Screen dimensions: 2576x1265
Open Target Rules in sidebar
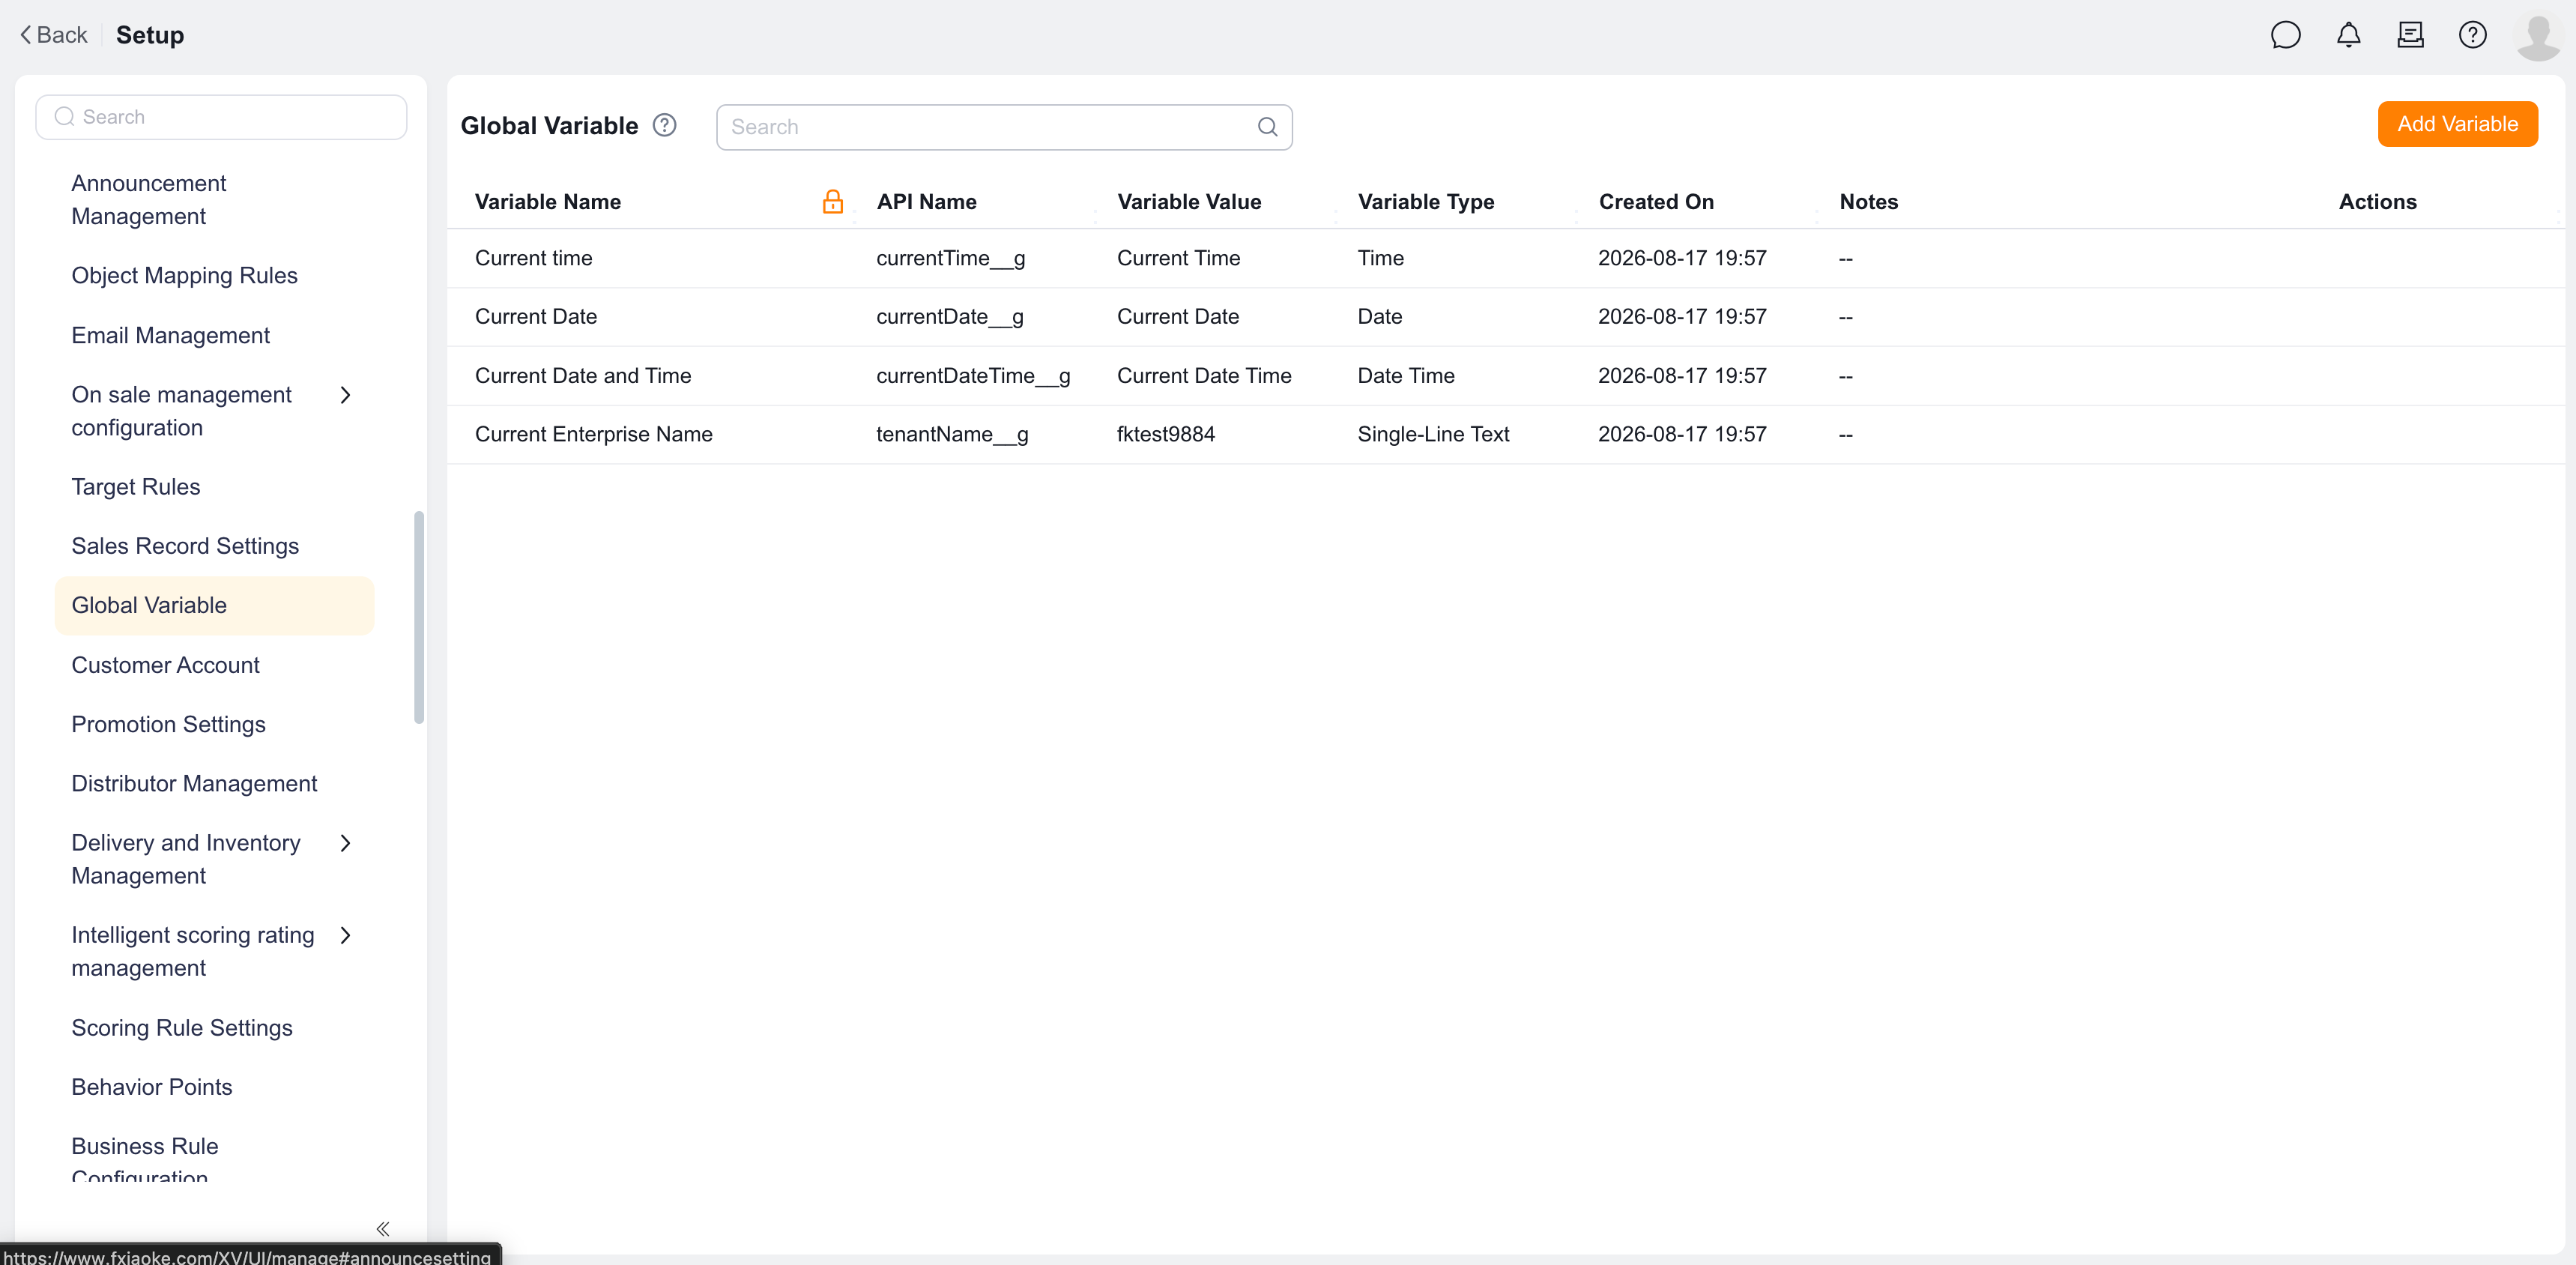(135, 487)
